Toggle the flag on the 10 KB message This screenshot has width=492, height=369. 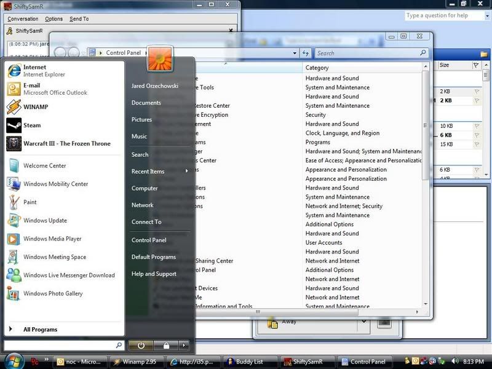(x=477, y=126)
